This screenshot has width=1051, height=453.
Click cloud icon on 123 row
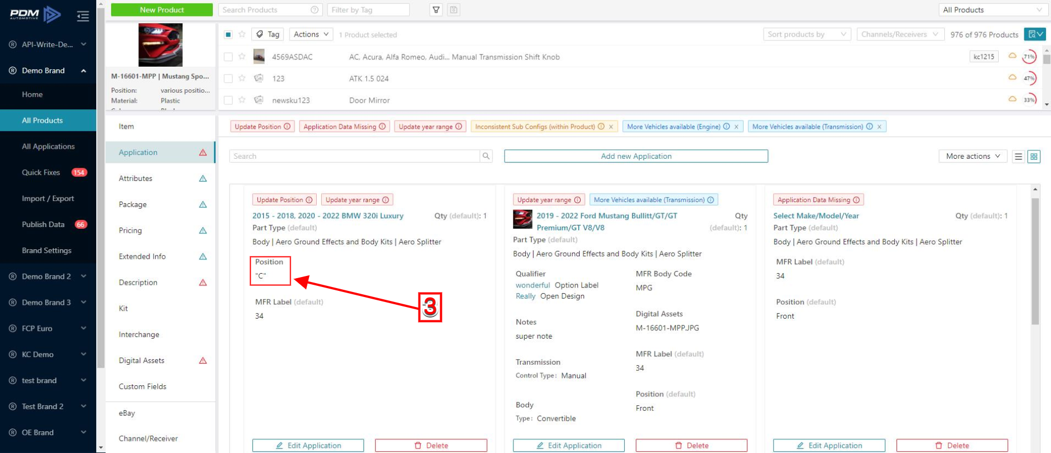(x=1012, y=78)
